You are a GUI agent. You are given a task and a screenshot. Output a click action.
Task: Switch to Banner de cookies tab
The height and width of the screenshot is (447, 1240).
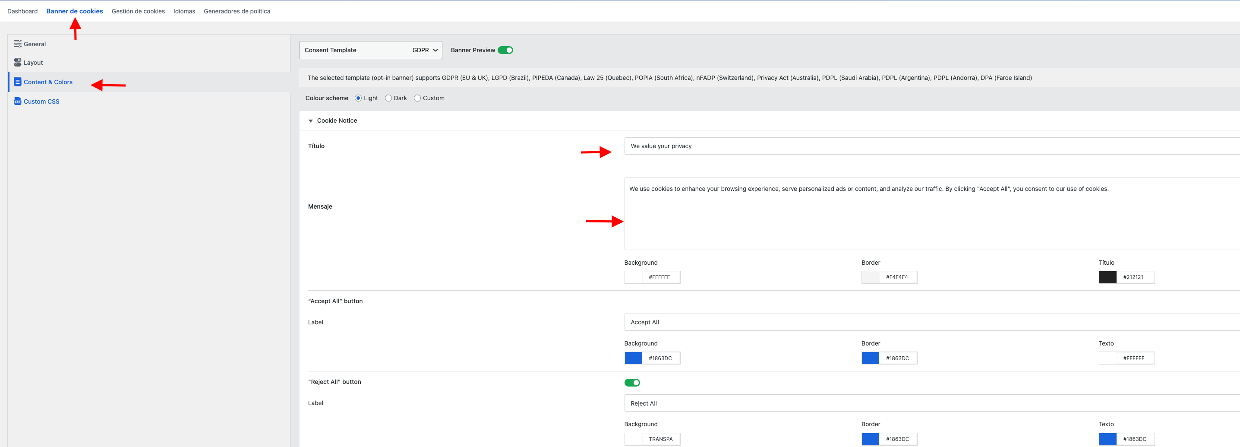pyautogui.click(x=75, y=11)
